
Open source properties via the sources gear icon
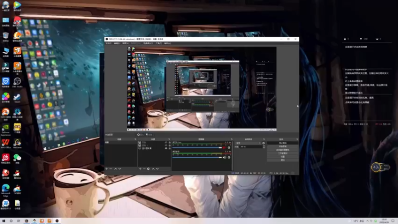click(148, 169)
